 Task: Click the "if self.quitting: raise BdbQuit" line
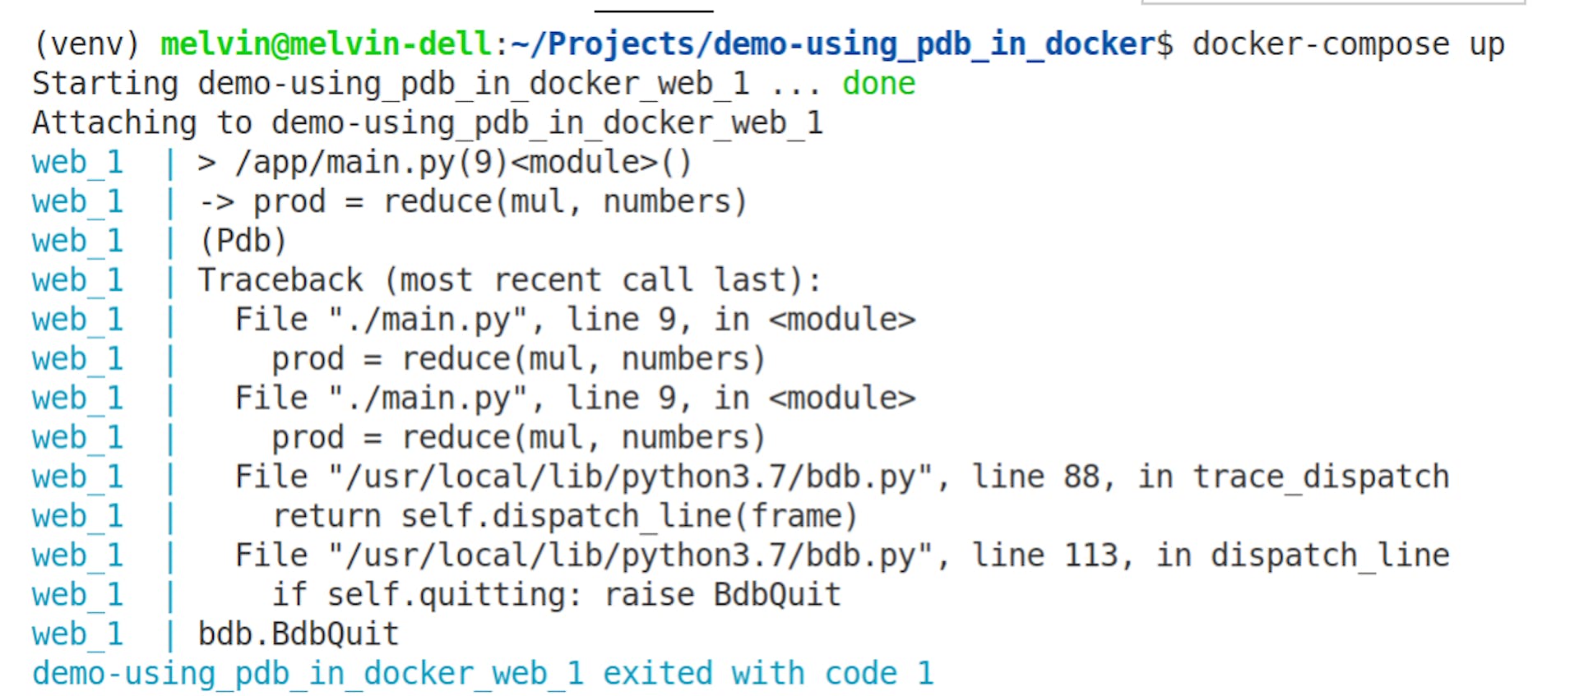tap(557, 595)
